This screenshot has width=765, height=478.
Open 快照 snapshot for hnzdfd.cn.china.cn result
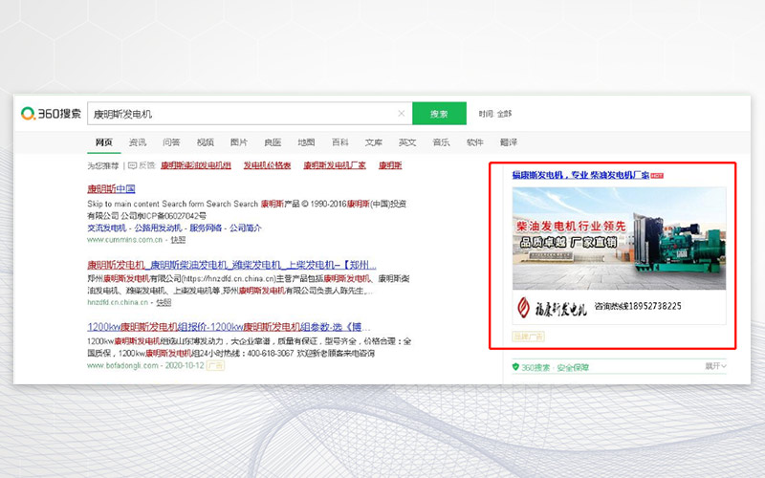point(164,302)
